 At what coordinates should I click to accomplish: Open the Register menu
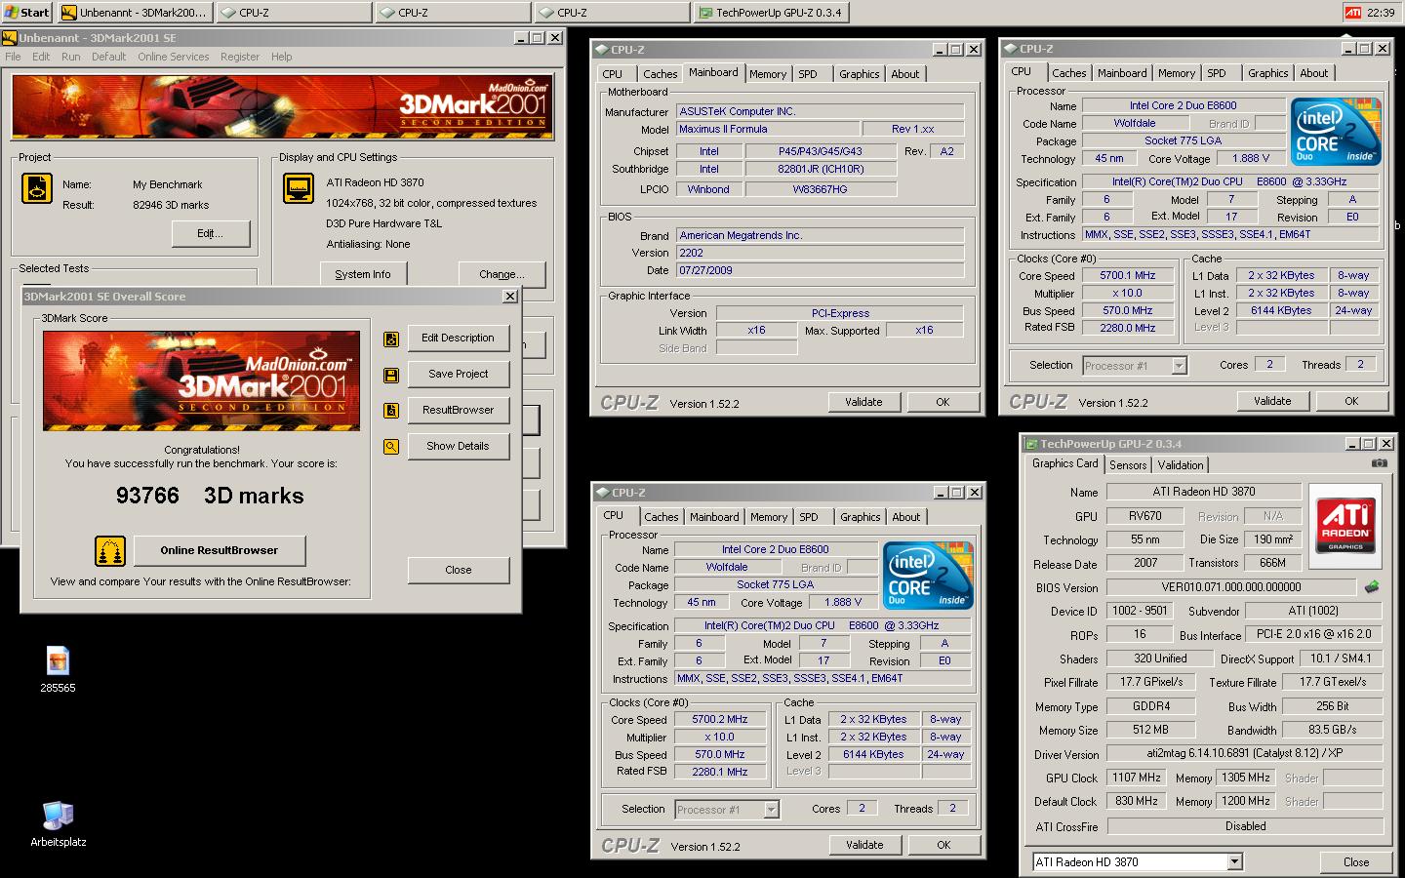(x=240, y=57)
